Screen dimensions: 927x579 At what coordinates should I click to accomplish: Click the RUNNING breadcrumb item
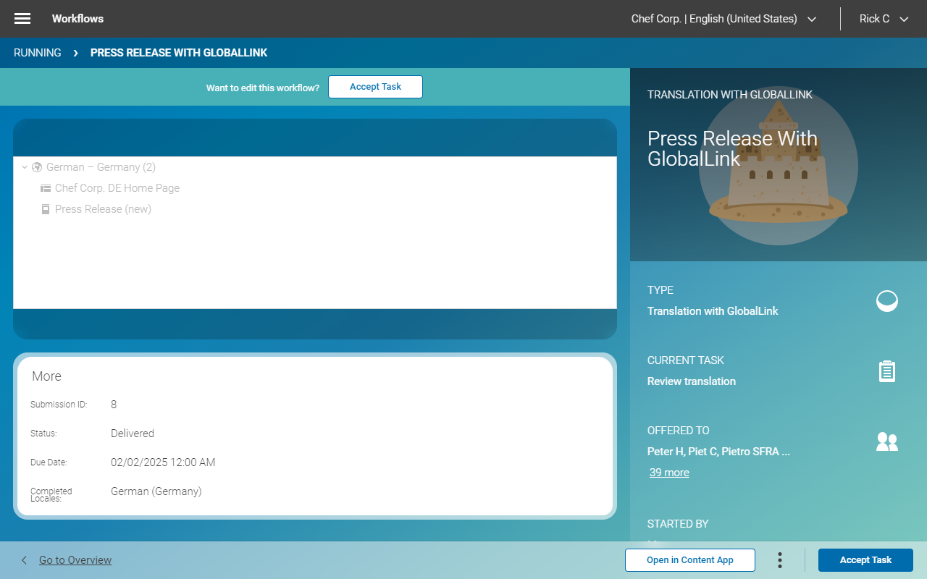pyautogui.click(x=37, y=52)
